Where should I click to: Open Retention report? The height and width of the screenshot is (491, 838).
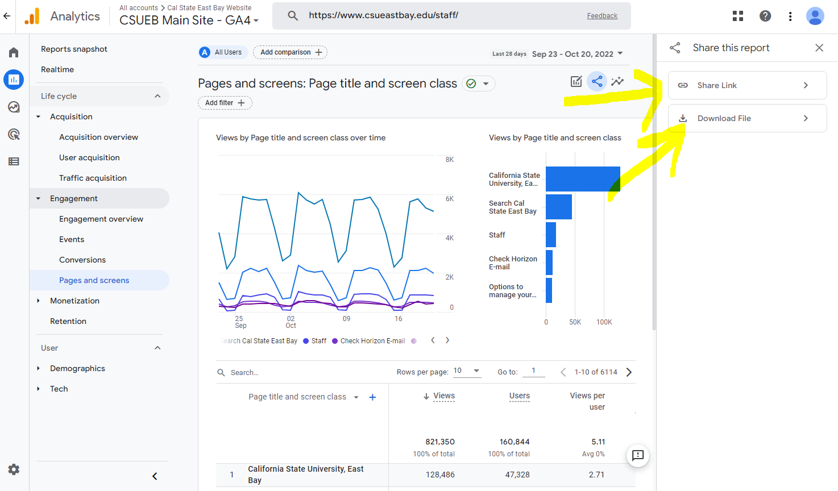coord(68,321)
